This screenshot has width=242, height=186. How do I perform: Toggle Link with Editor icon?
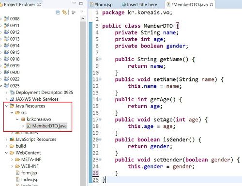[x=64, y=12]
